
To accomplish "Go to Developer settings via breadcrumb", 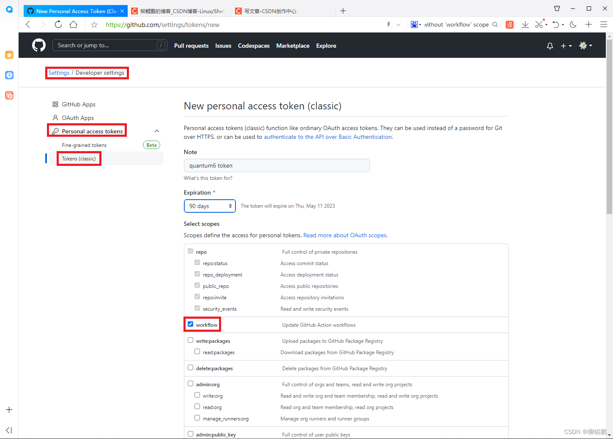I will click(100, 73).
